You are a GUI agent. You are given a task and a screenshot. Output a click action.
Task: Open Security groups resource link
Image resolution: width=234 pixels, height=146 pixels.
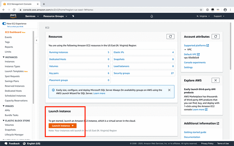(x=122, y=73)
